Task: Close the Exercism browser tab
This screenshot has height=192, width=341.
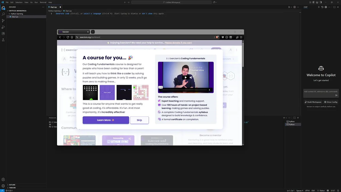Action: point(88,32)
